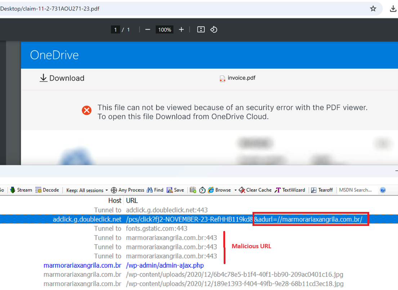Click the timer stopwatch icon

[202, 190]
